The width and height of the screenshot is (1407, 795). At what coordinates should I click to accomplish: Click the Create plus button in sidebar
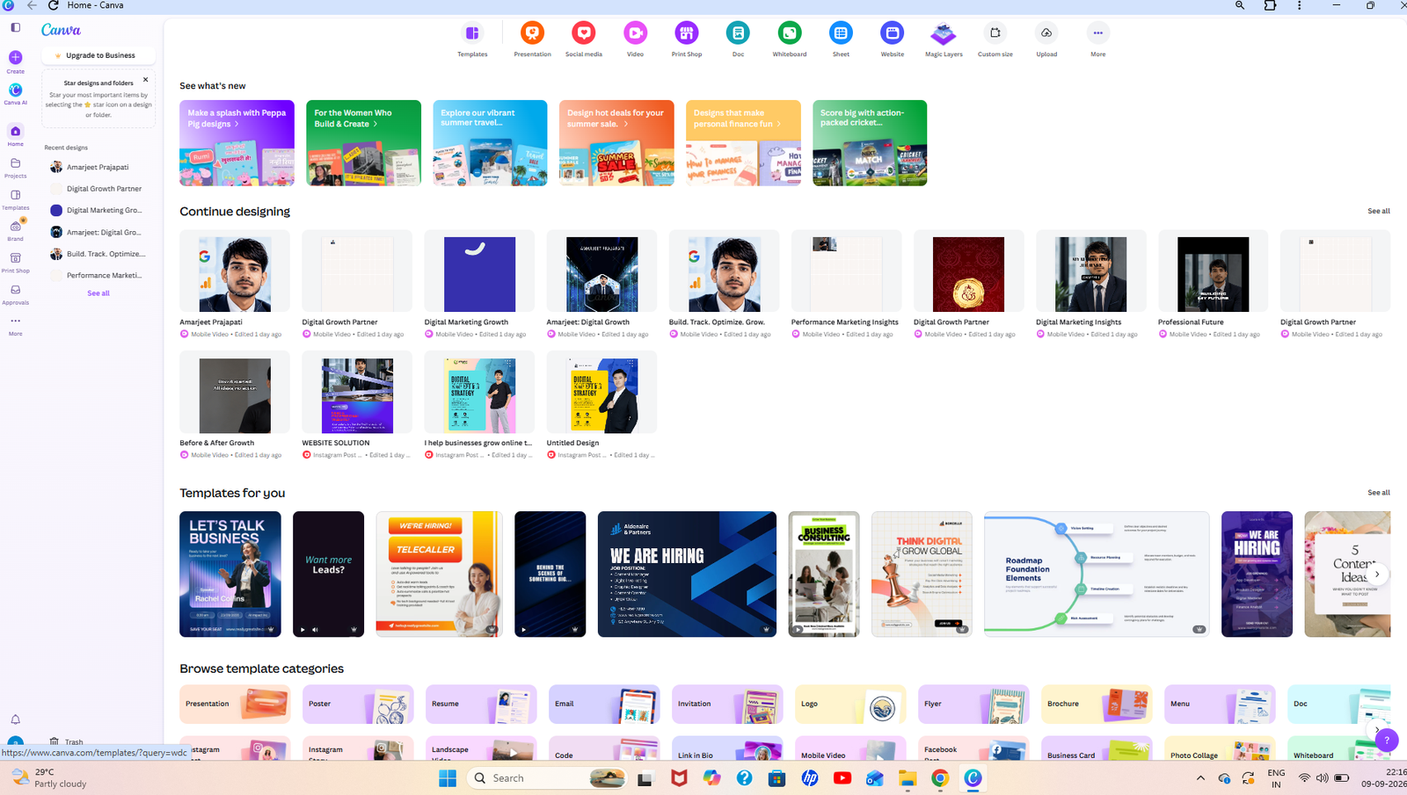pyautogui.click(x=16, y=57)
